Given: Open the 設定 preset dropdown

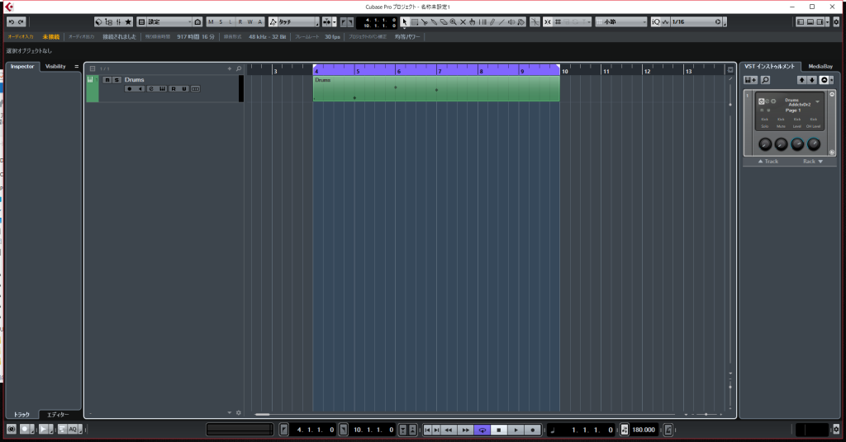Looking at the screenshot, I should click(169, 22).
